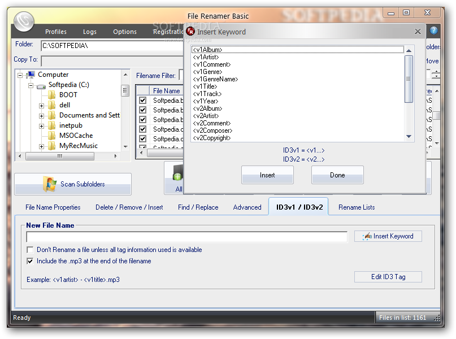Select the <v1GenreName> keyword
The image size is (456, 339).
pos(215,79)
